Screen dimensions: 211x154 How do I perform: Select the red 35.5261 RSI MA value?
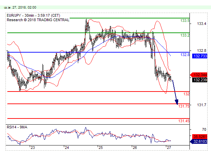[x=200, y=137]
